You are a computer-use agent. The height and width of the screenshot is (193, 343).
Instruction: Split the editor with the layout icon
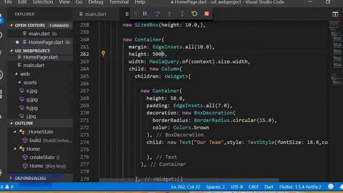tap(335, 14)
